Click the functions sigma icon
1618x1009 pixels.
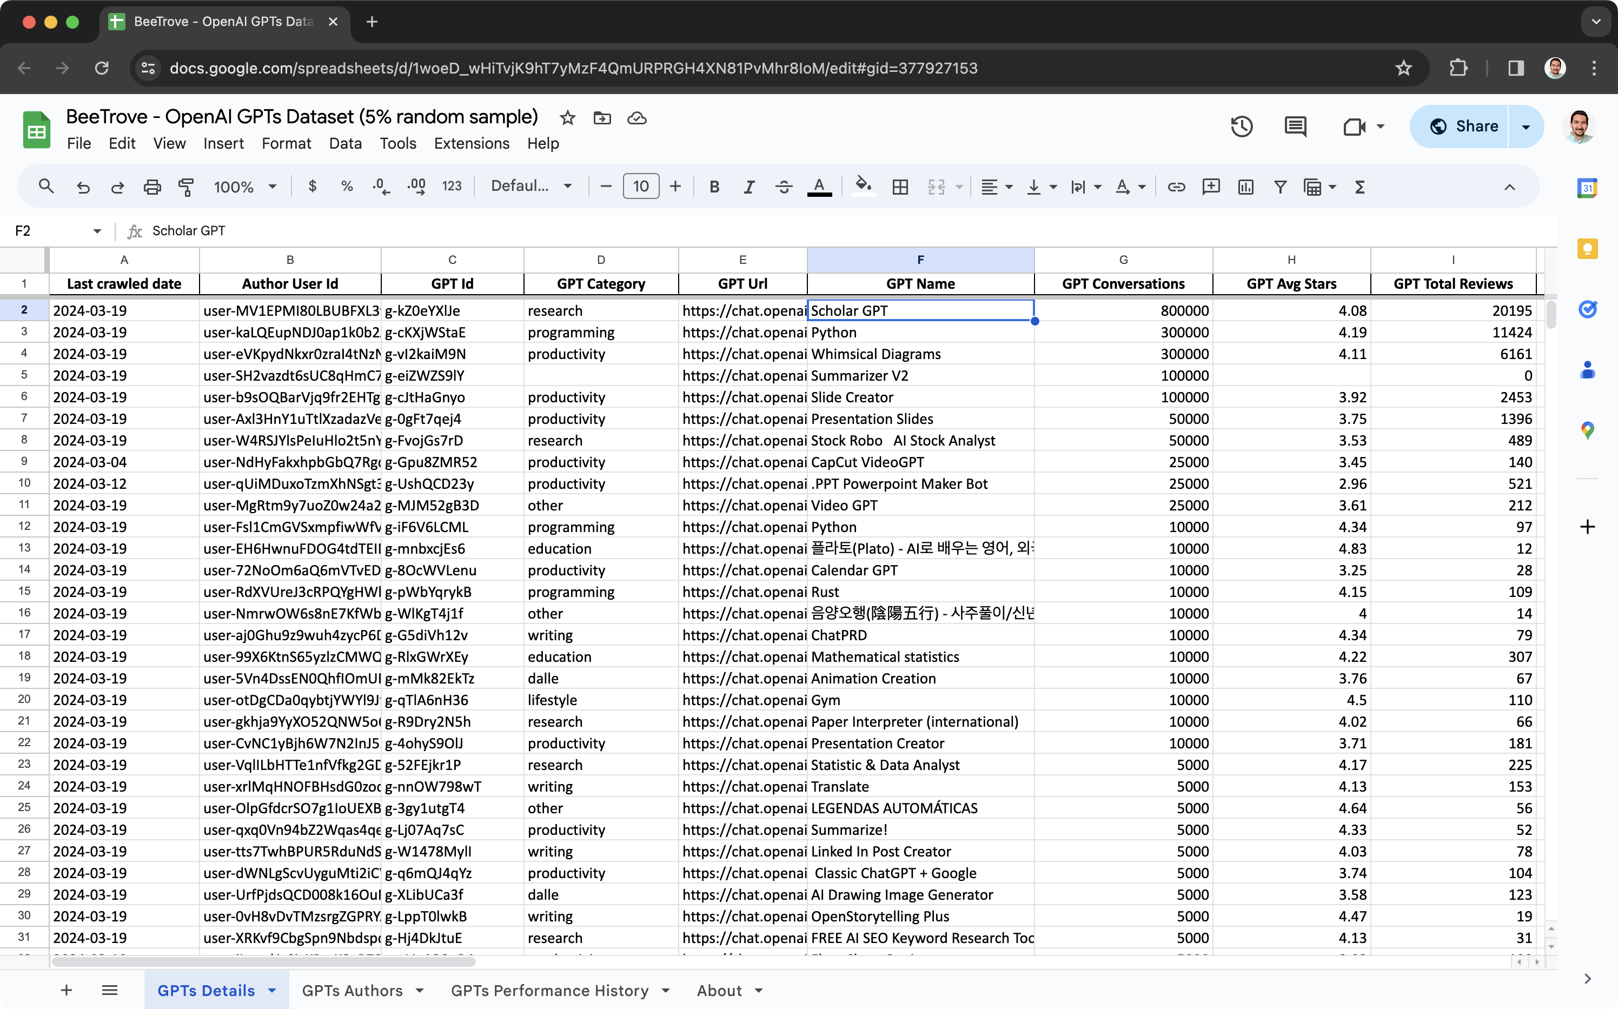pyautogui.click(x=1360, y=187)
